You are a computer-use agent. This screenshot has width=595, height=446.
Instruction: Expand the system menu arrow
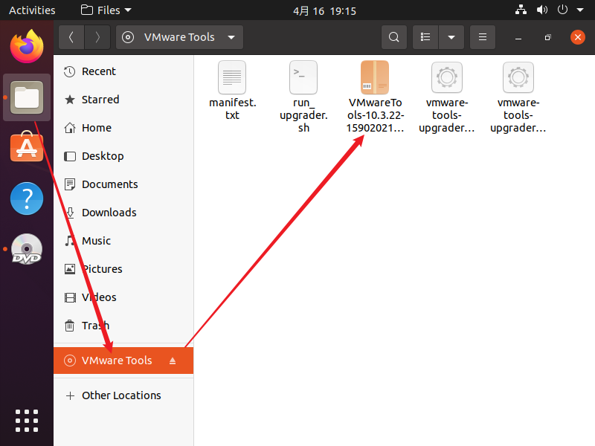pyautogui.click(x=580, y=10)
